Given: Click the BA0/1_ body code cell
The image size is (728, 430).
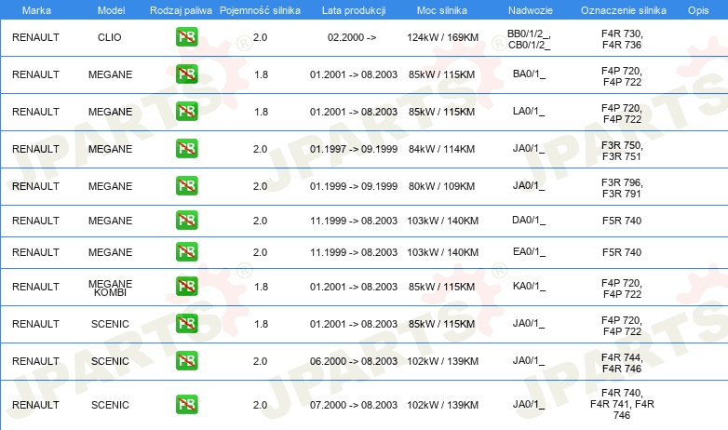Looking at the screenshot, I should (x=529, y=74).
